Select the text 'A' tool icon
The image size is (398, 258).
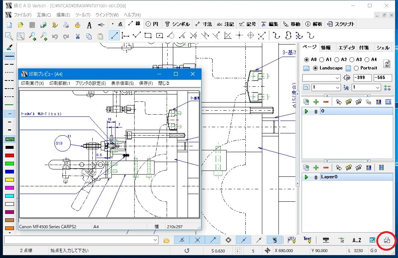click(x=89, y=25)
